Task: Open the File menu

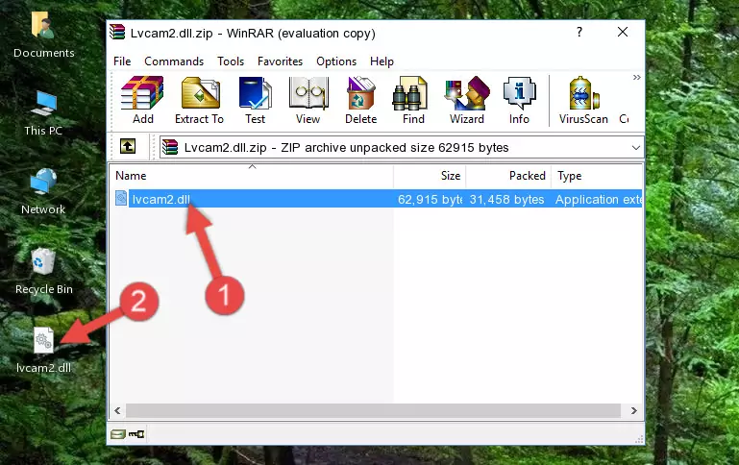Action: click(122, 61)
